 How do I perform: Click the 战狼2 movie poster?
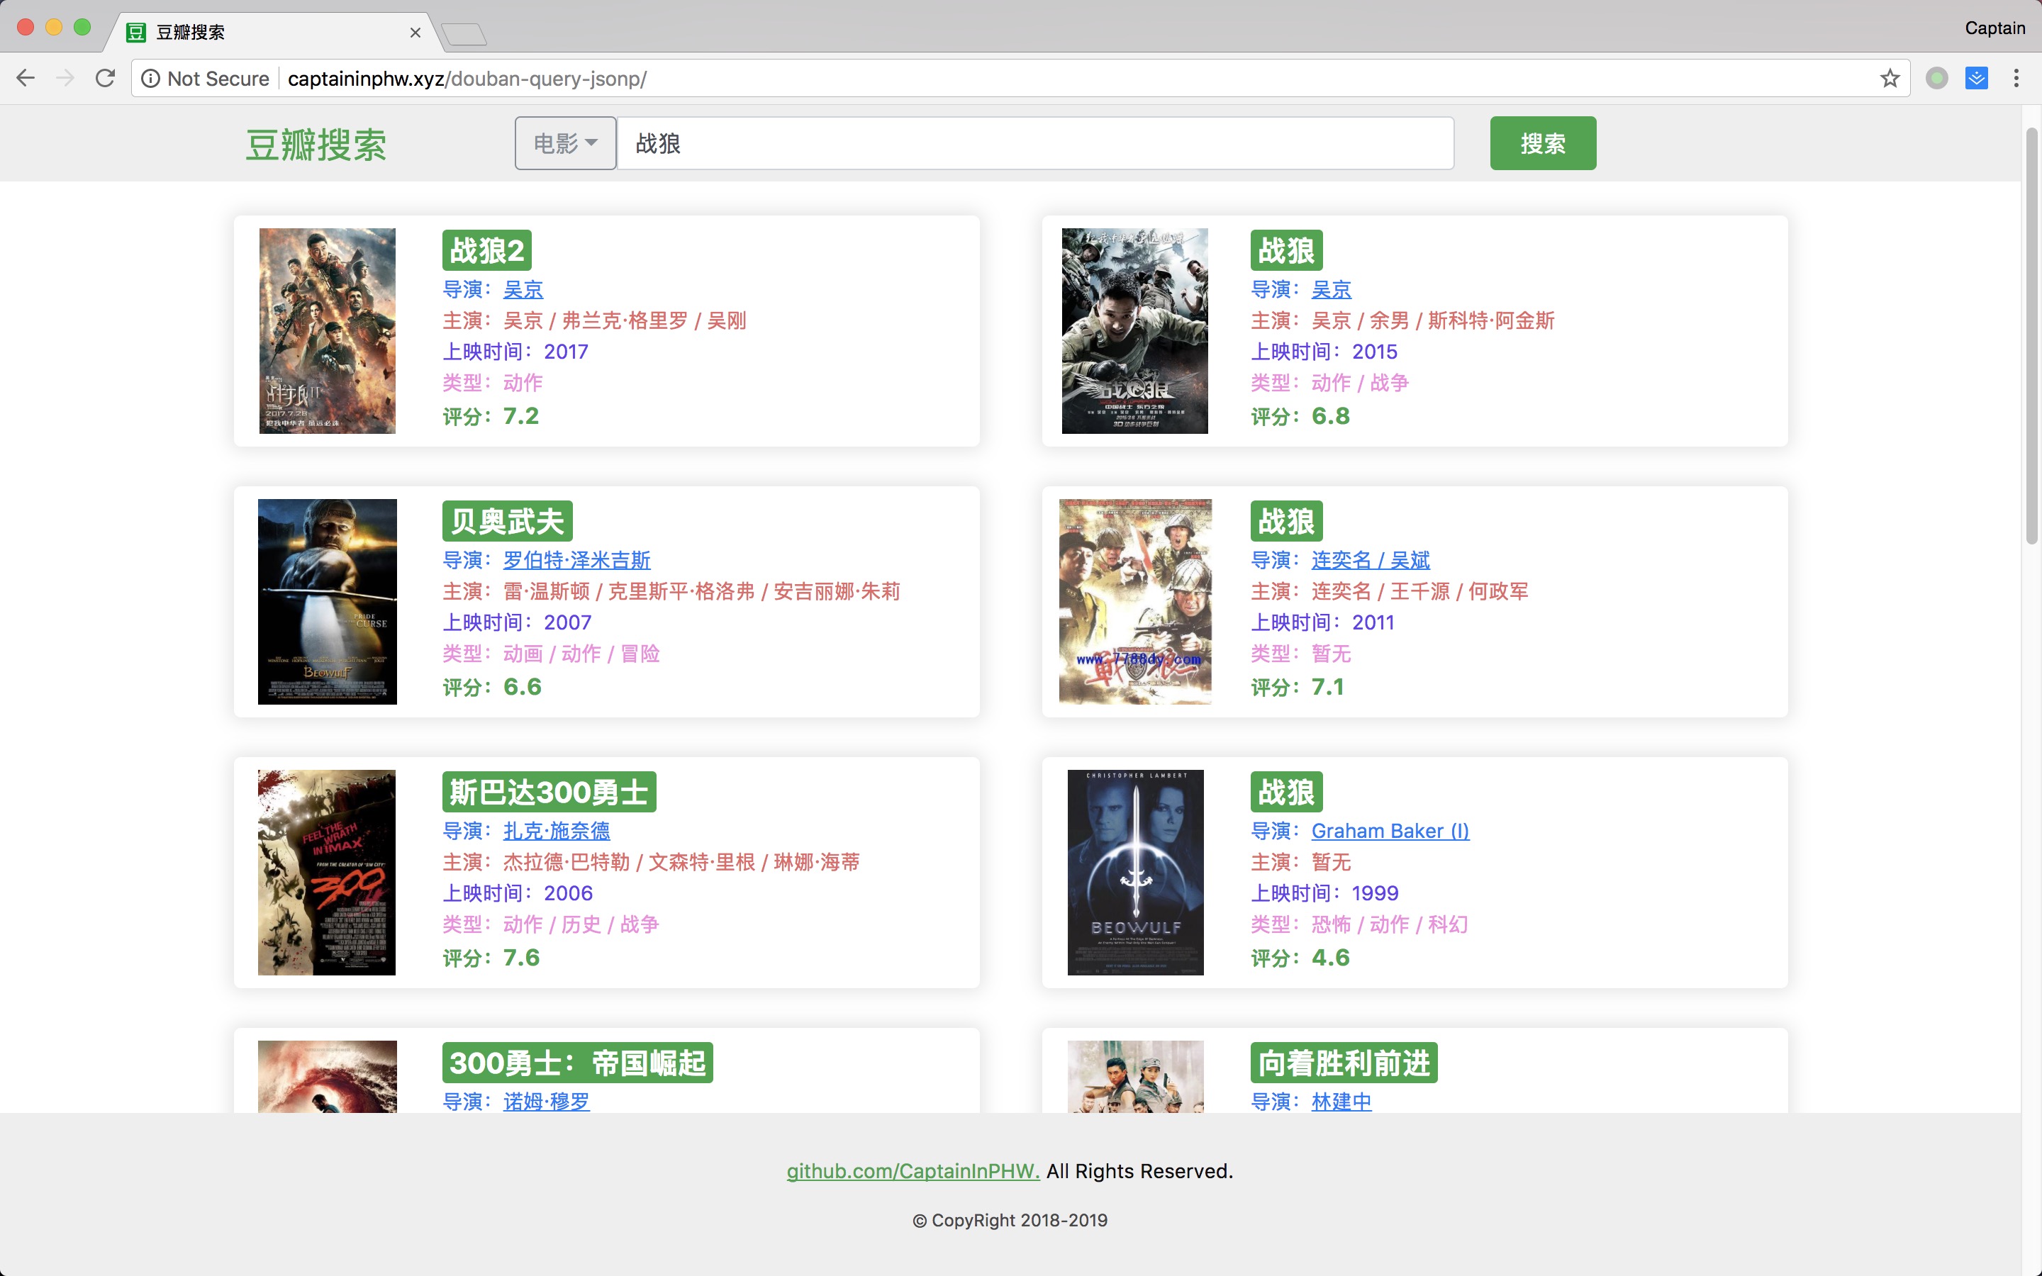click(x=328, y=331)
